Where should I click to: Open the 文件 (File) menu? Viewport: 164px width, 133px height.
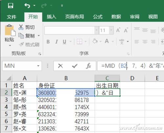tap(11, 17)
